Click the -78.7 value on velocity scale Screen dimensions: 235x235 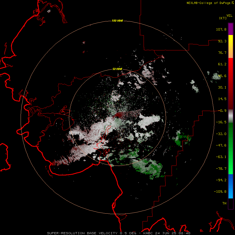221,169
